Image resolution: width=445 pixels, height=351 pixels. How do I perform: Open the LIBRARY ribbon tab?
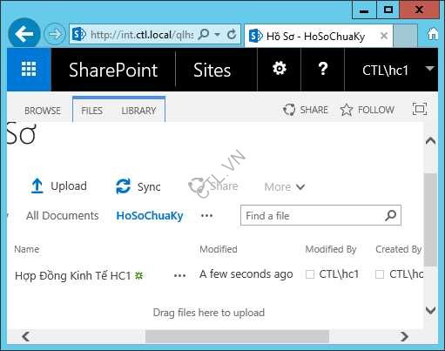click(138, 111)
